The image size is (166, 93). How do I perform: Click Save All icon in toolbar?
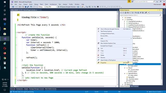[28, 7]
